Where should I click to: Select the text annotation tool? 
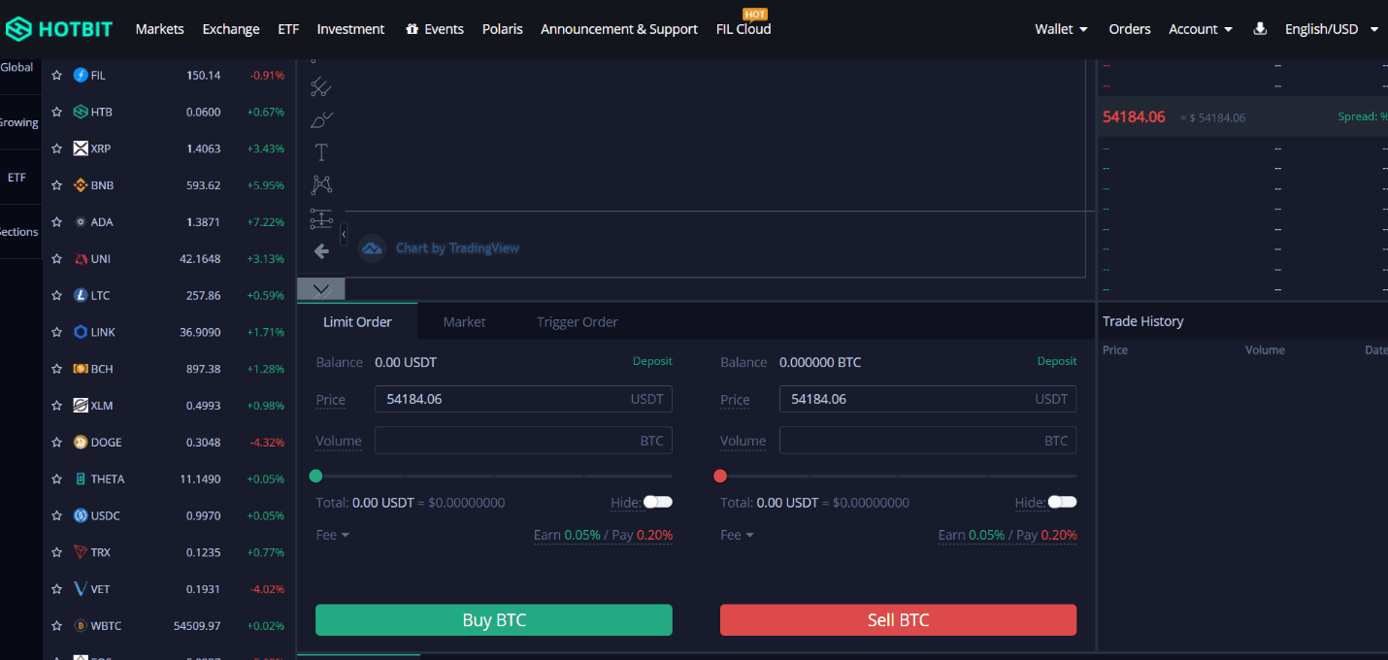coord(321,152)
